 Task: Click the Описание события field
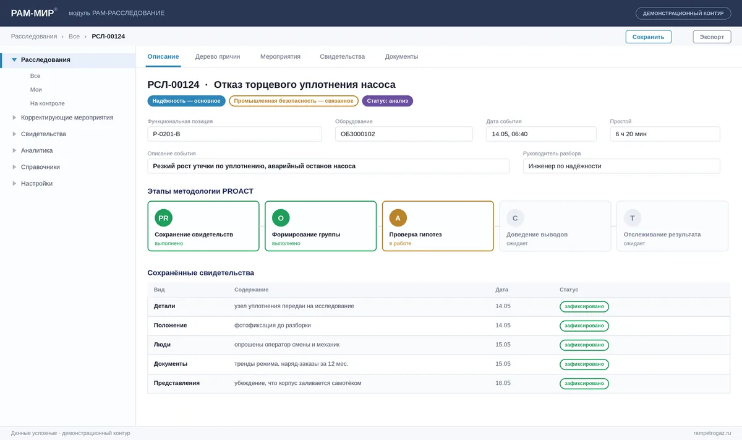[x=328, y=166]
